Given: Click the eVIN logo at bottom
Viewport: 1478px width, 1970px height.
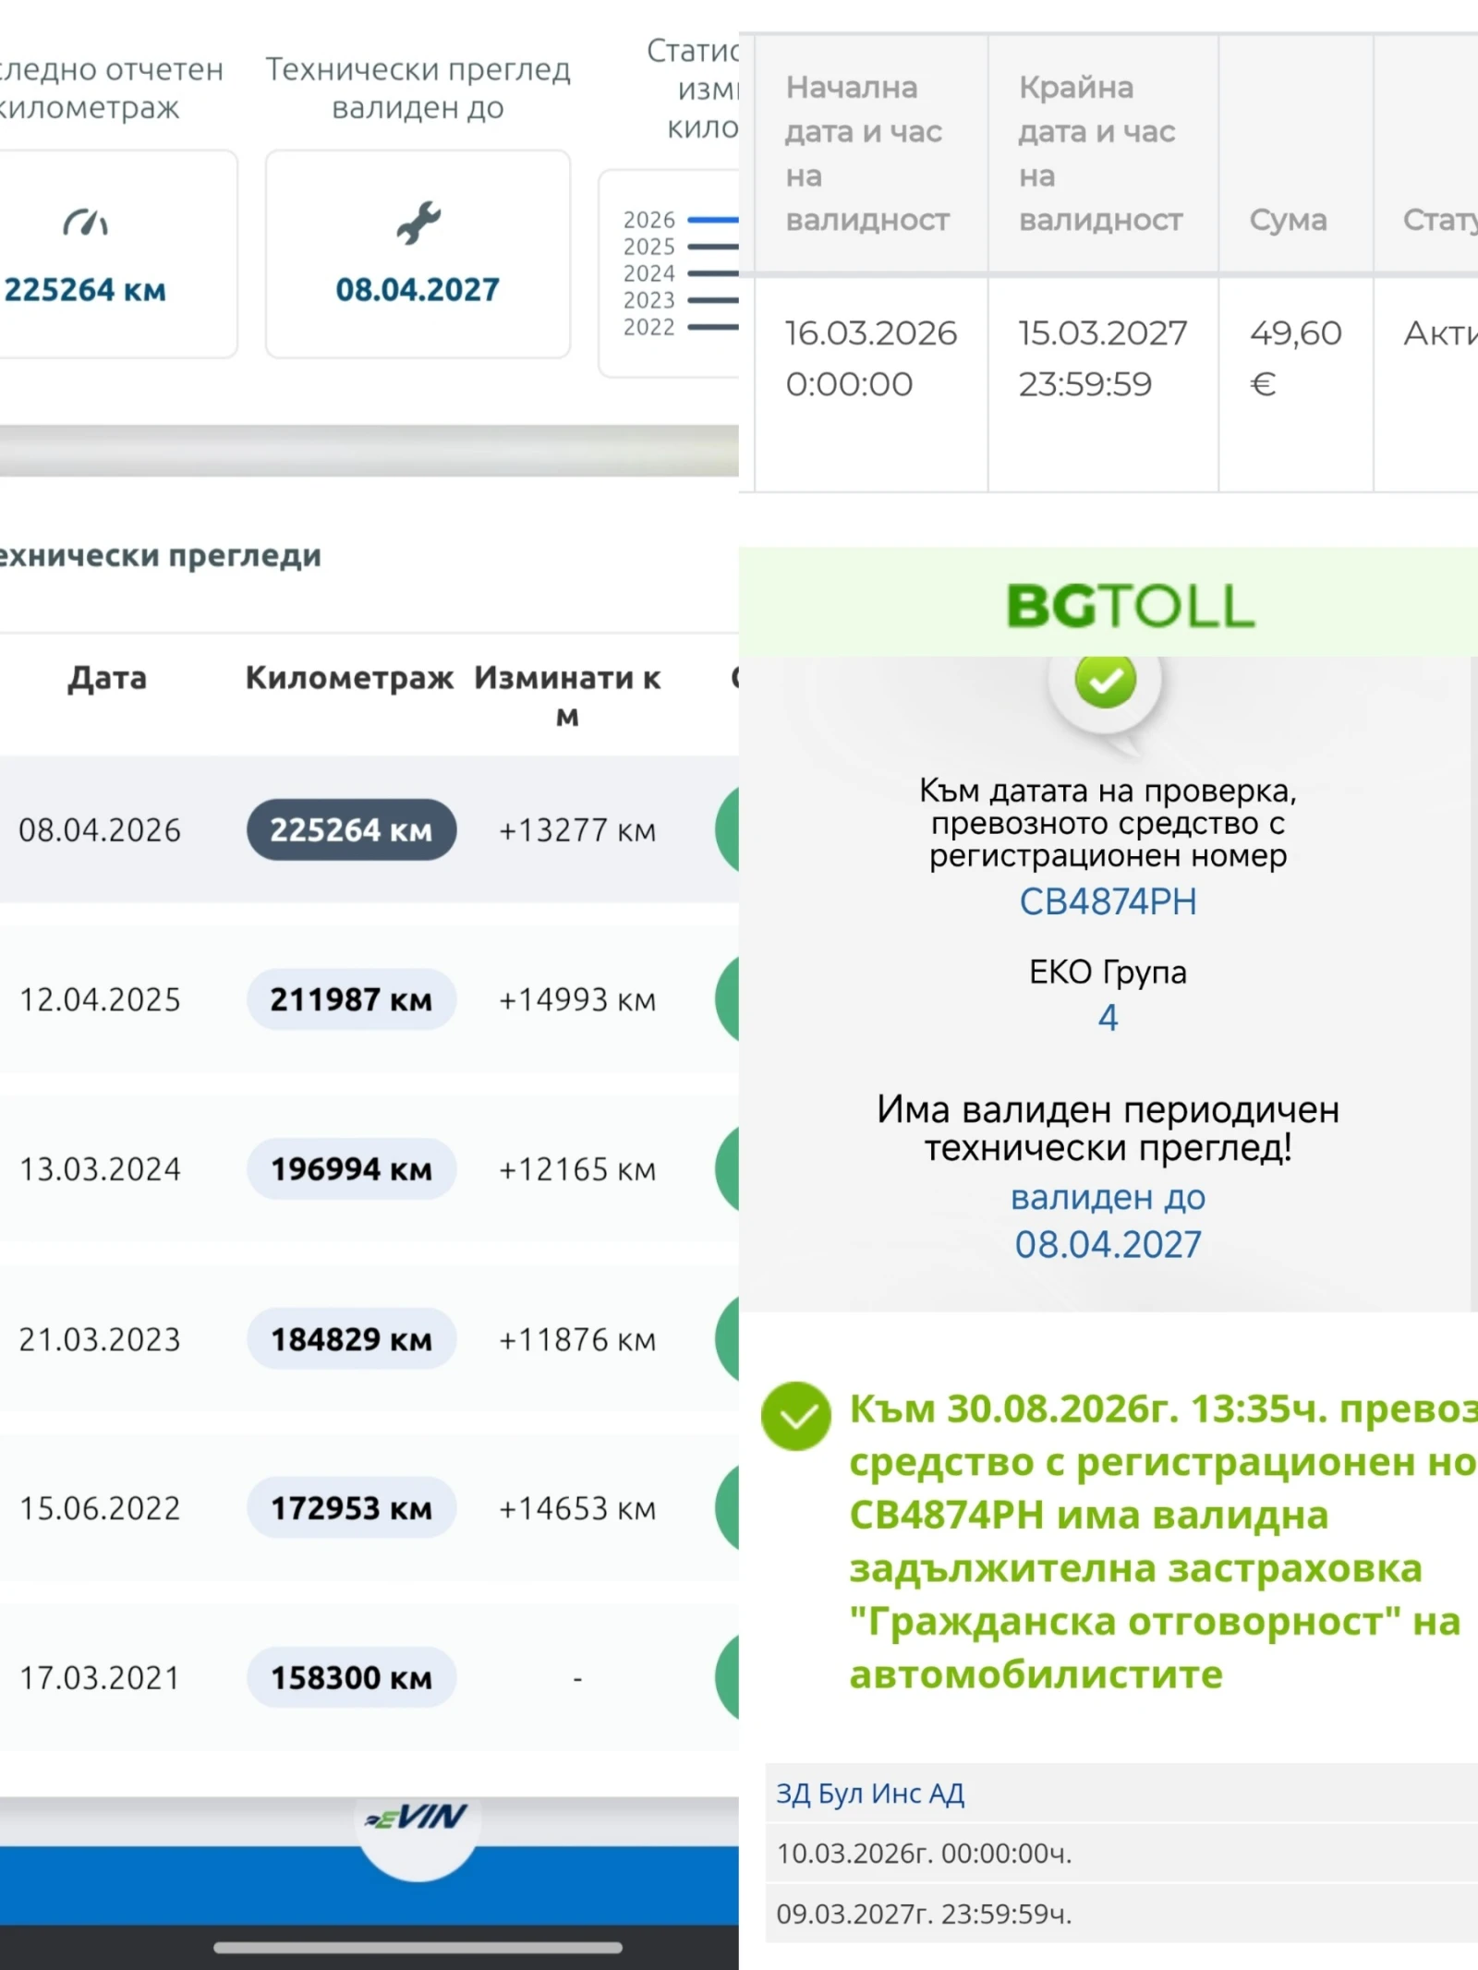Looking at the screenshot, I should point(418,1819).
